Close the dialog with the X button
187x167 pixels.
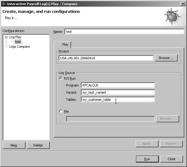[x=183, y=4]
